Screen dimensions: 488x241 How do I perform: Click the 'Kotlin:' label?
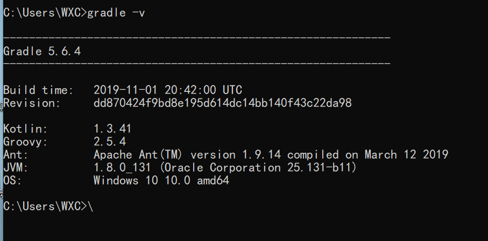coord(26,129)
